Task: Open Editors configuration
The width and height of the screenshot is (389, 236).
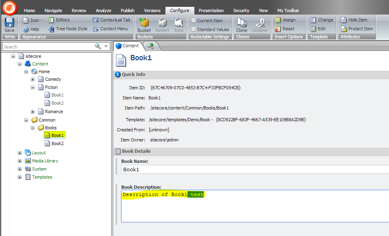Action: point(59,20)
